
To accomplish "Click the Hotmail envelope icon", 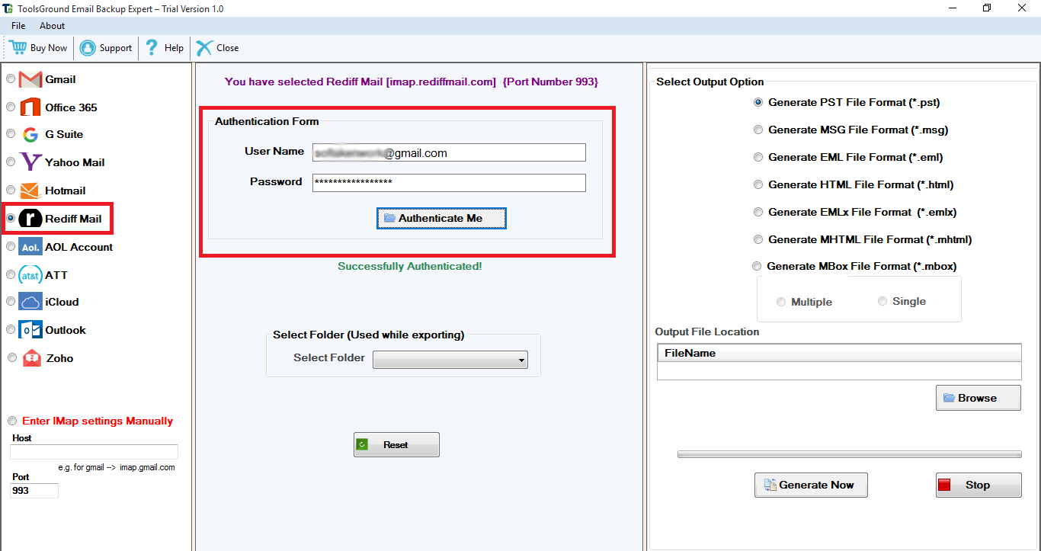I will [30, 190].
